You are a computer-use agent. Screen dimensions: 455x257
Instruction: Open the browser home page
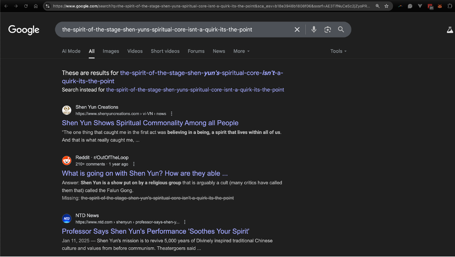coord(35,6)
